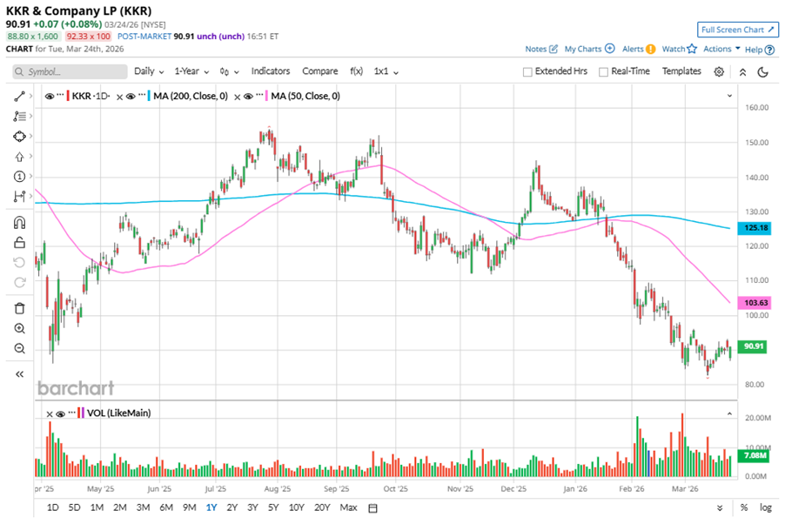Image resolution: width=785 pixels, height=524 pixels.
Task: Click the redo arrow icon
Action: click(x=19, y=283)
